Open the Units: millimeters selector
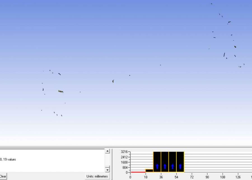The width and height of the screenshot is (252, 180). [97, 176]
